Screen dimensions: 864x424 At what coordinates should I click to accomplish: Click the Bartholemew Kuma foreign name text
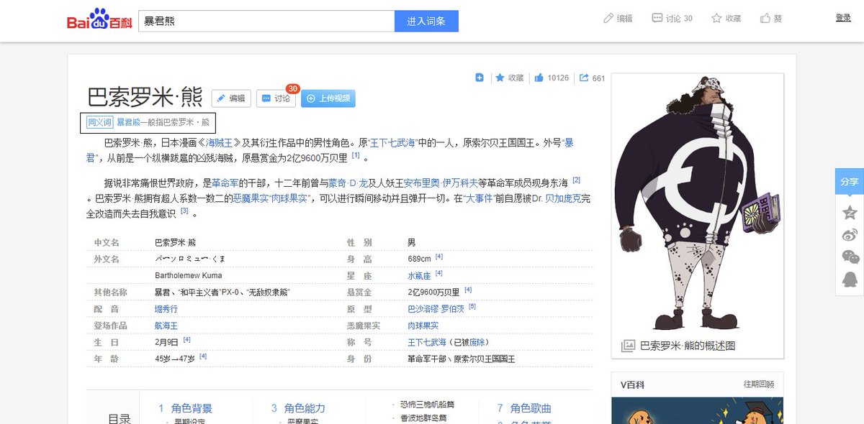click(188, 276)
